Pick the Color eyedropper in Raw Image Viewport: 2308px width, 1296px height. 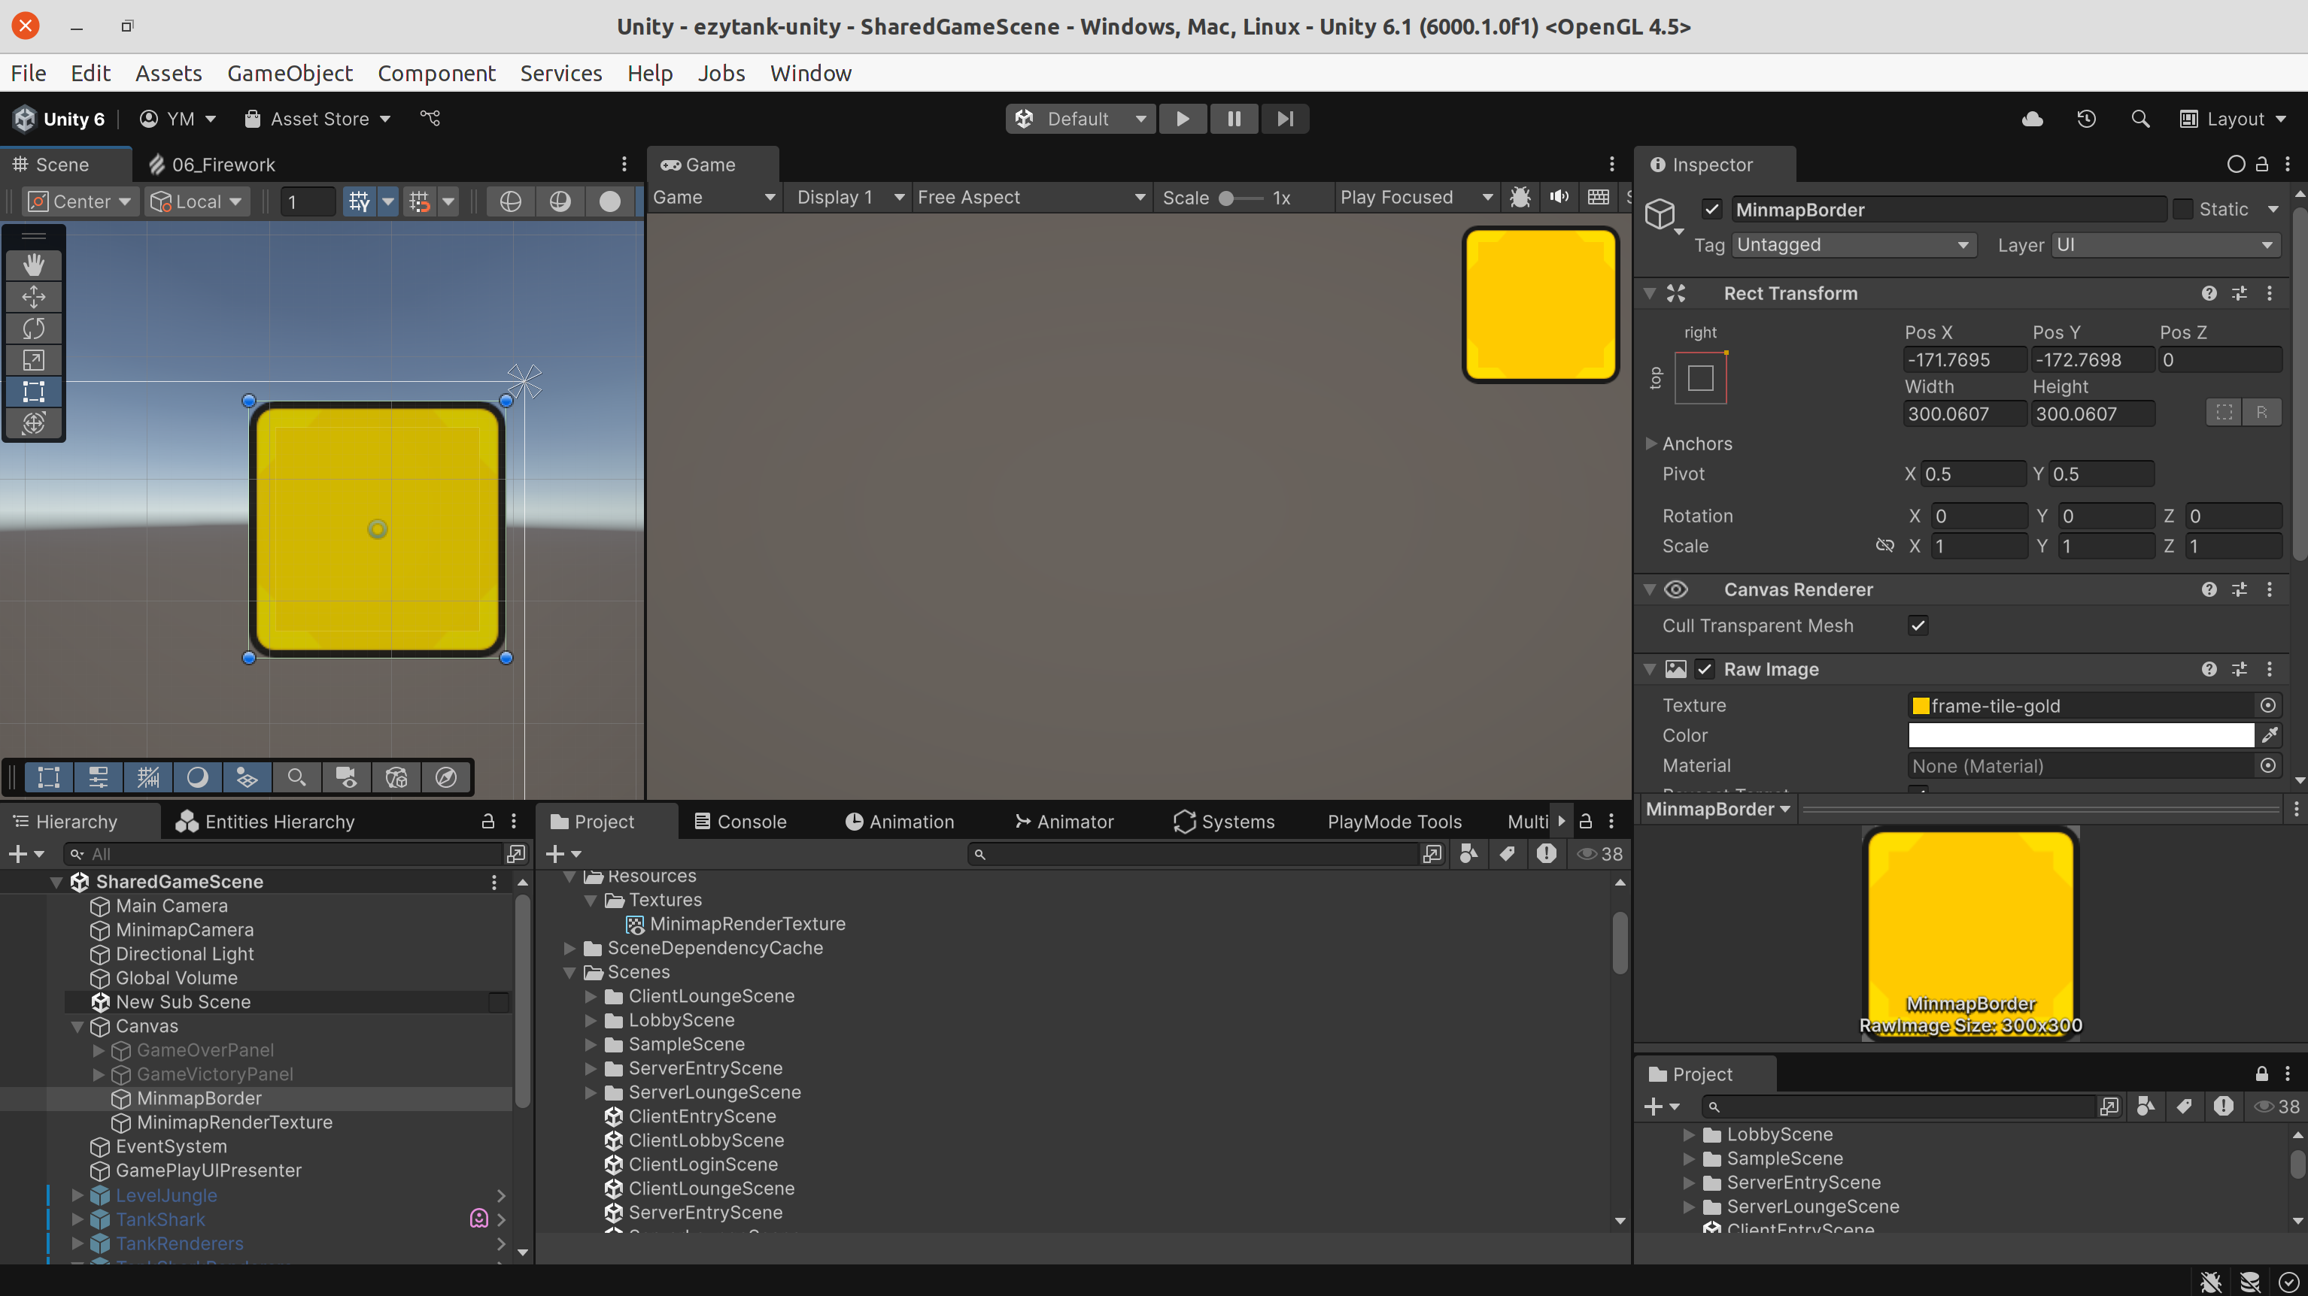[x=2271, y=734]
